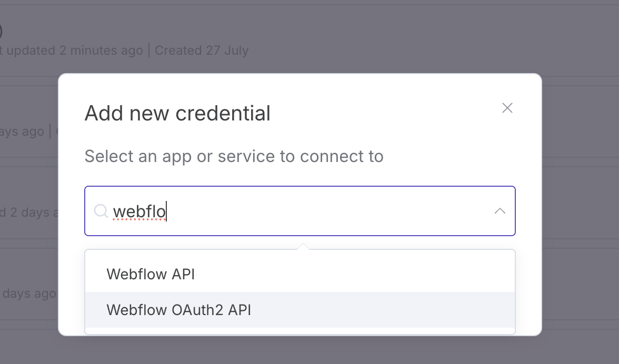Click the upward-pointing chevron in the search box
This screenshot has height=364, width=619.
tap(500, 211)
